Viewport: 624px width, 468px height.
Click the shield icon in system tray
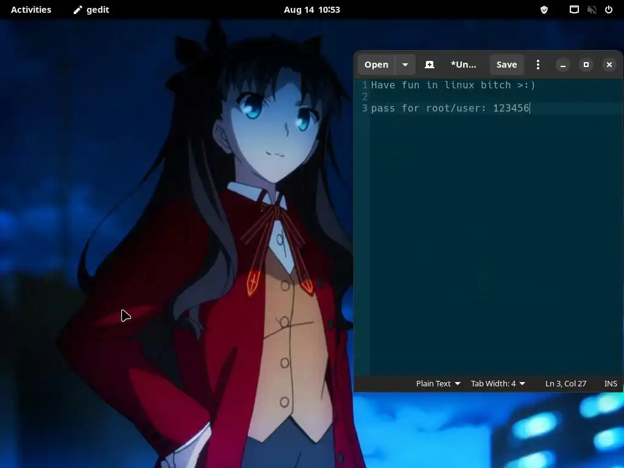pyautogui.click(x=544, y=10)
